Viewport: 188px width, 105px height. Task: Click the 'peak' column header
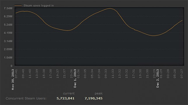[x=99, y=93]
